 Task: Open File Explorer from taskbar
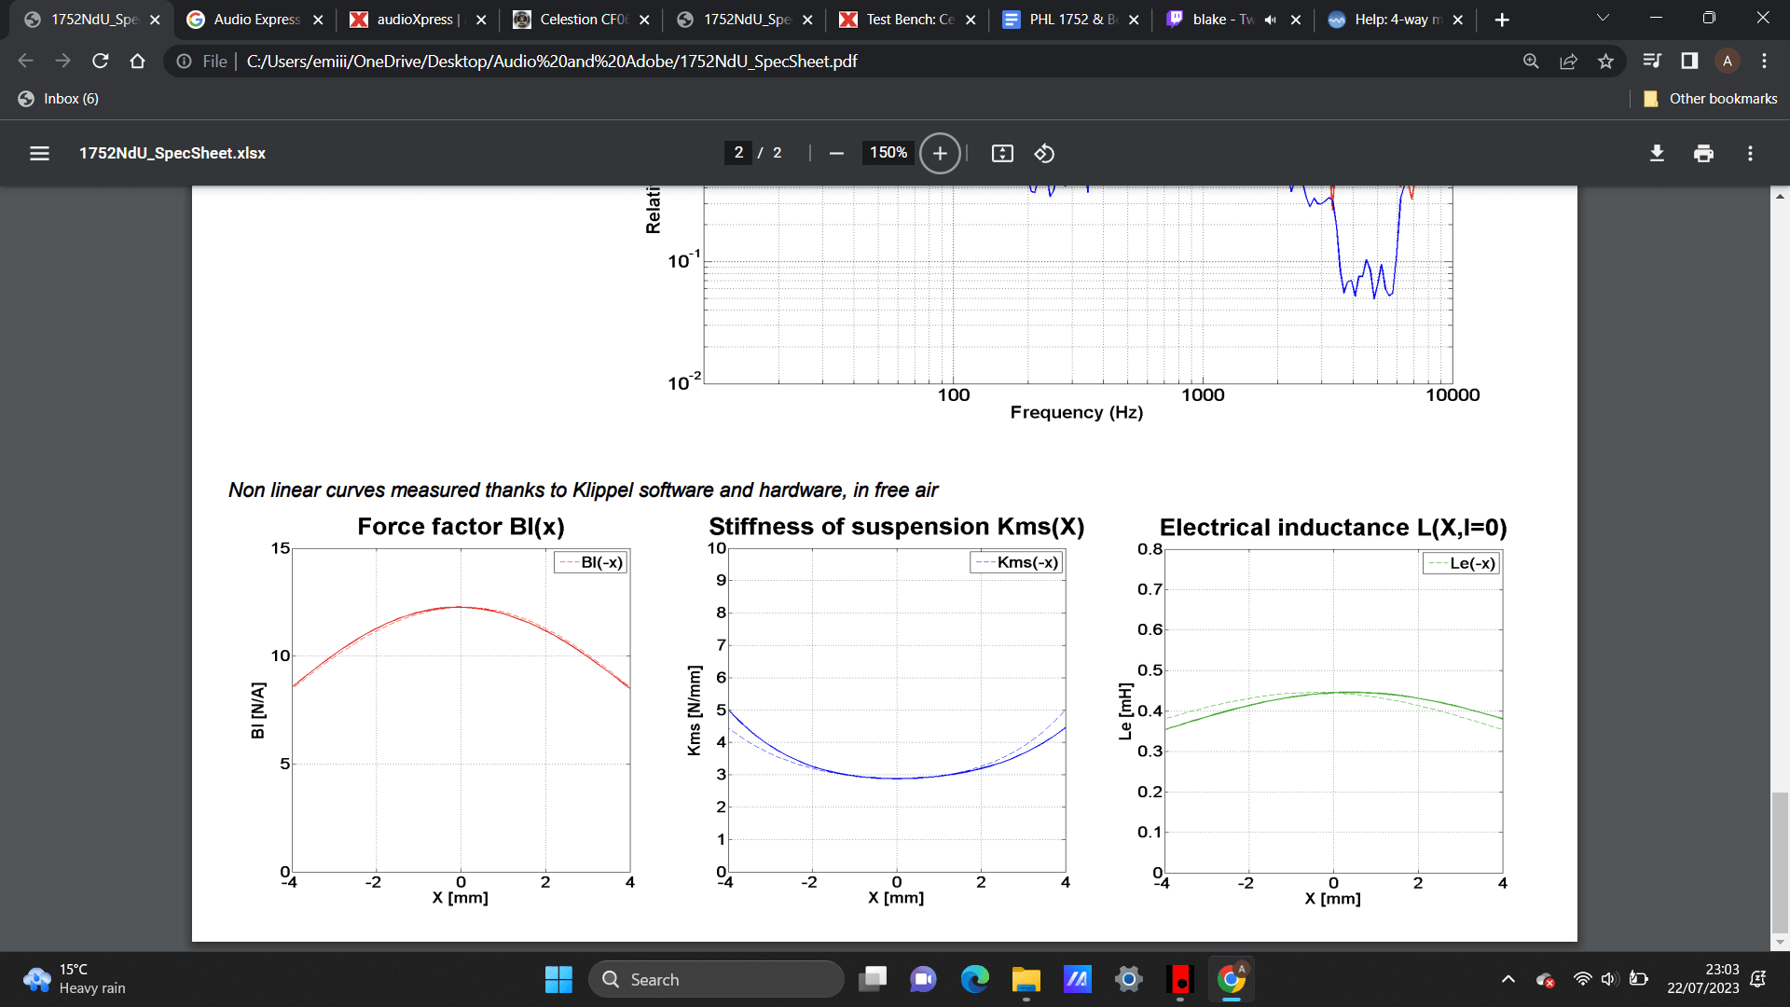coord(1026,979)
